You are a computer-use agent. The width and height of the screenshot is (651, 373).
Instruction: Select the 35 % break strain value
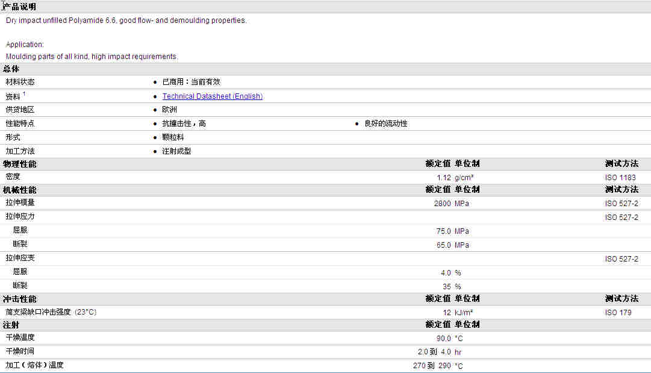click(x=452, y=287)
